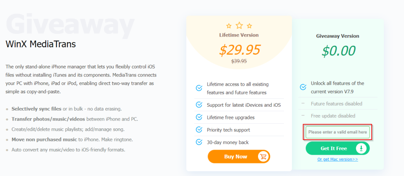Click the $29.95 lifetime price
Viewport: 404px width, 176px height.
[239, 50]
